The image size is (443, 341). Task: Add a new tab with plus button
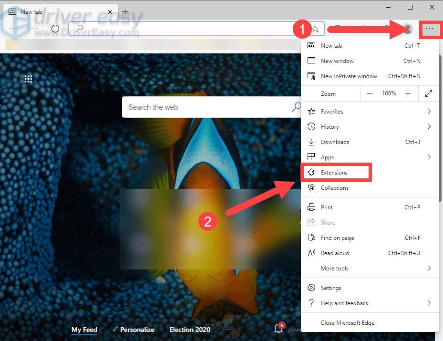[x=125, y=11]
